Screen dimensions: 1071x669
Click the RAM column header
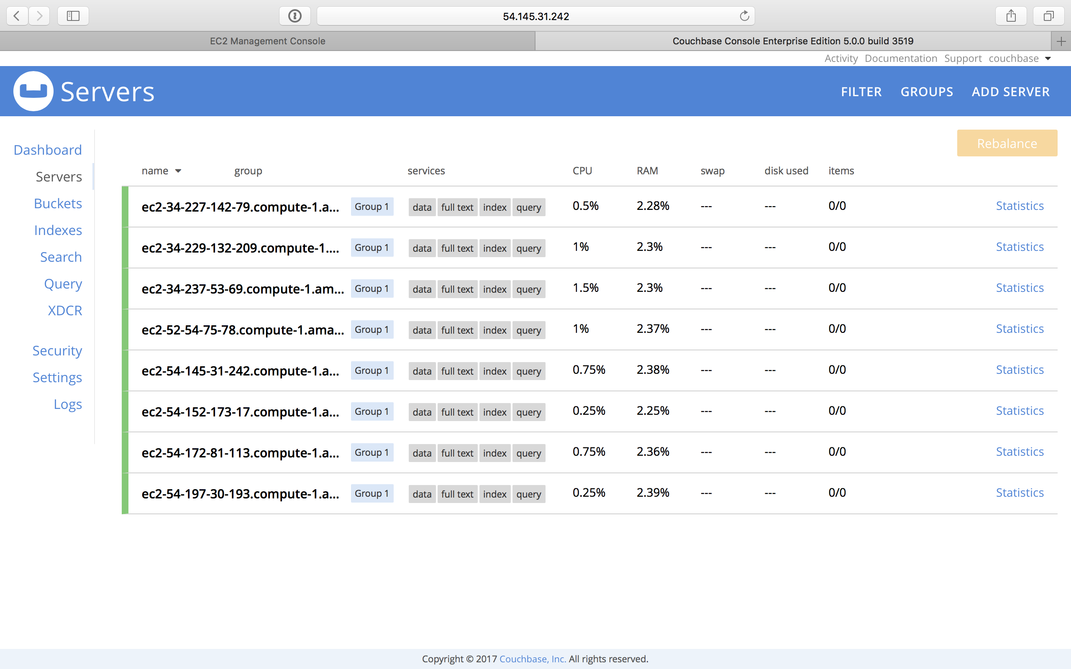[x=647, y=171]
